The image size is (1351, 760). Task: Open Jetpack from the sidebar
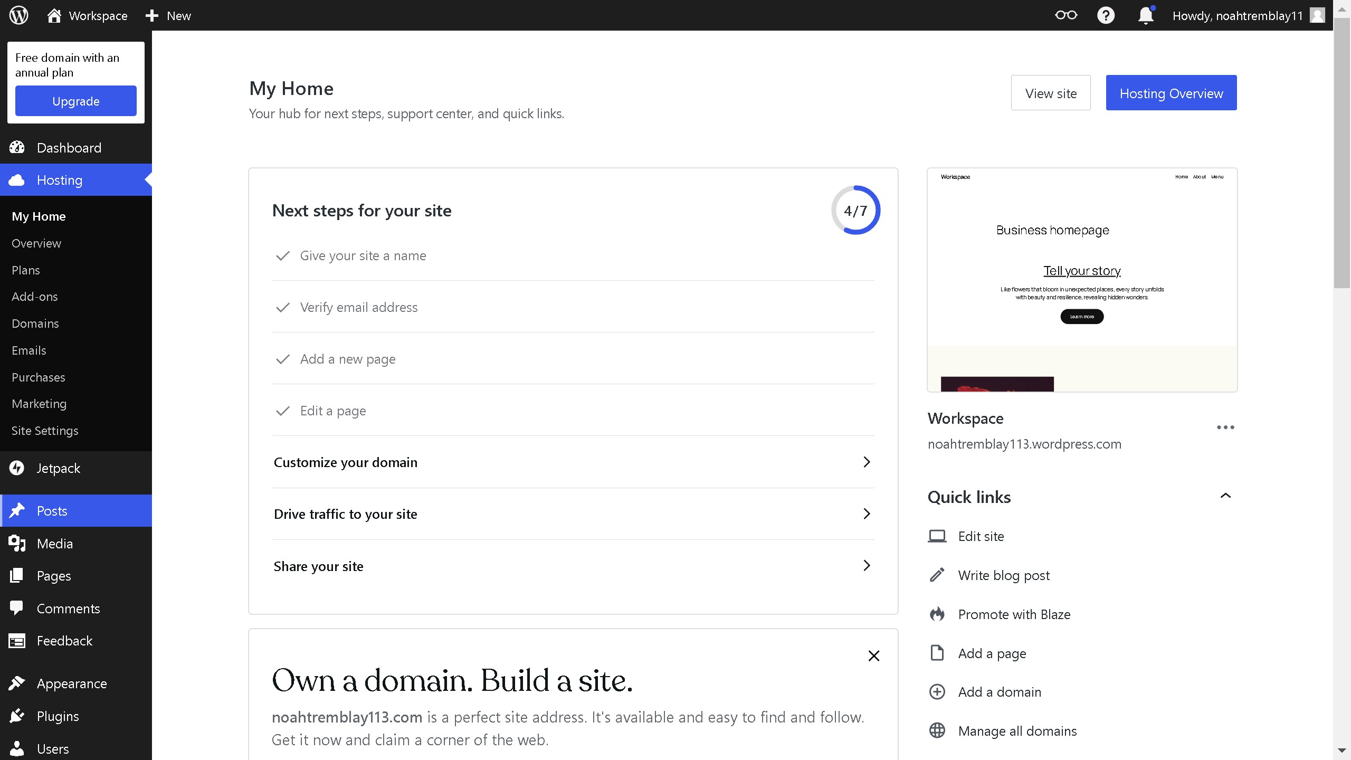point(58,468)
